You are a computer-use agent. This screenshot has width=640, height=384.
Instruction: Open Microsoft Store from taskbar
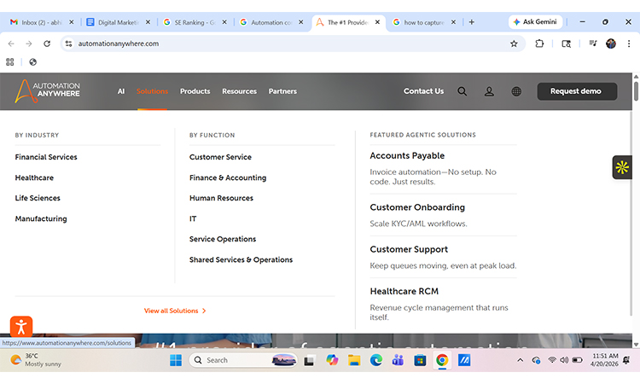point(420,360)
